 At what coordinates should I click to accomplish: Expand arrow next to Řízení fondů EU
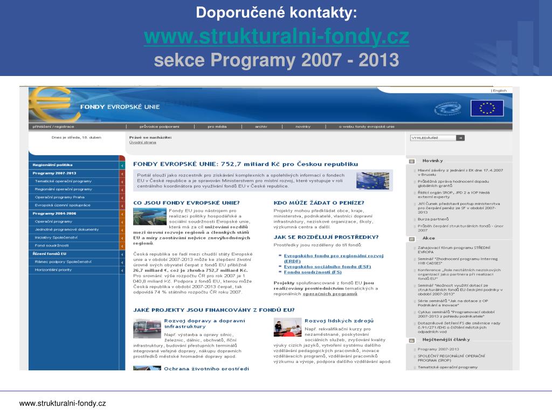pos(122,254)
